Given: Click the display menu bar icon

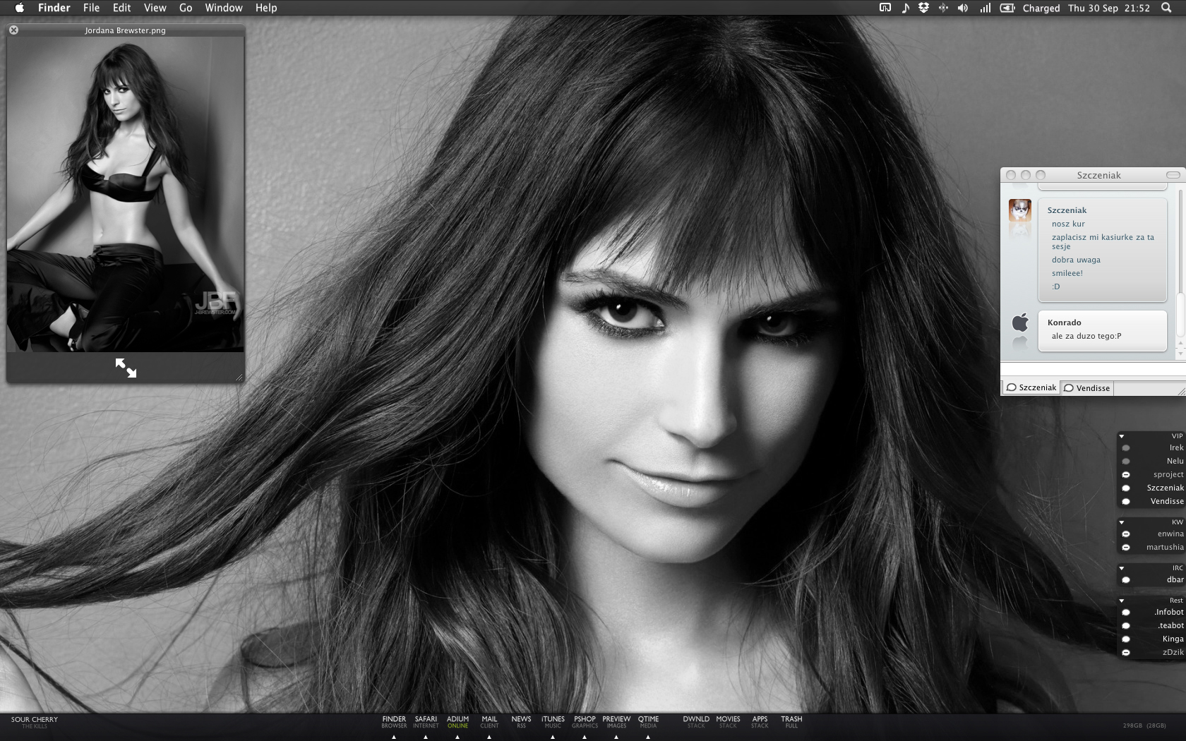Looking at the screenshot, I should [x=885, y=8].
